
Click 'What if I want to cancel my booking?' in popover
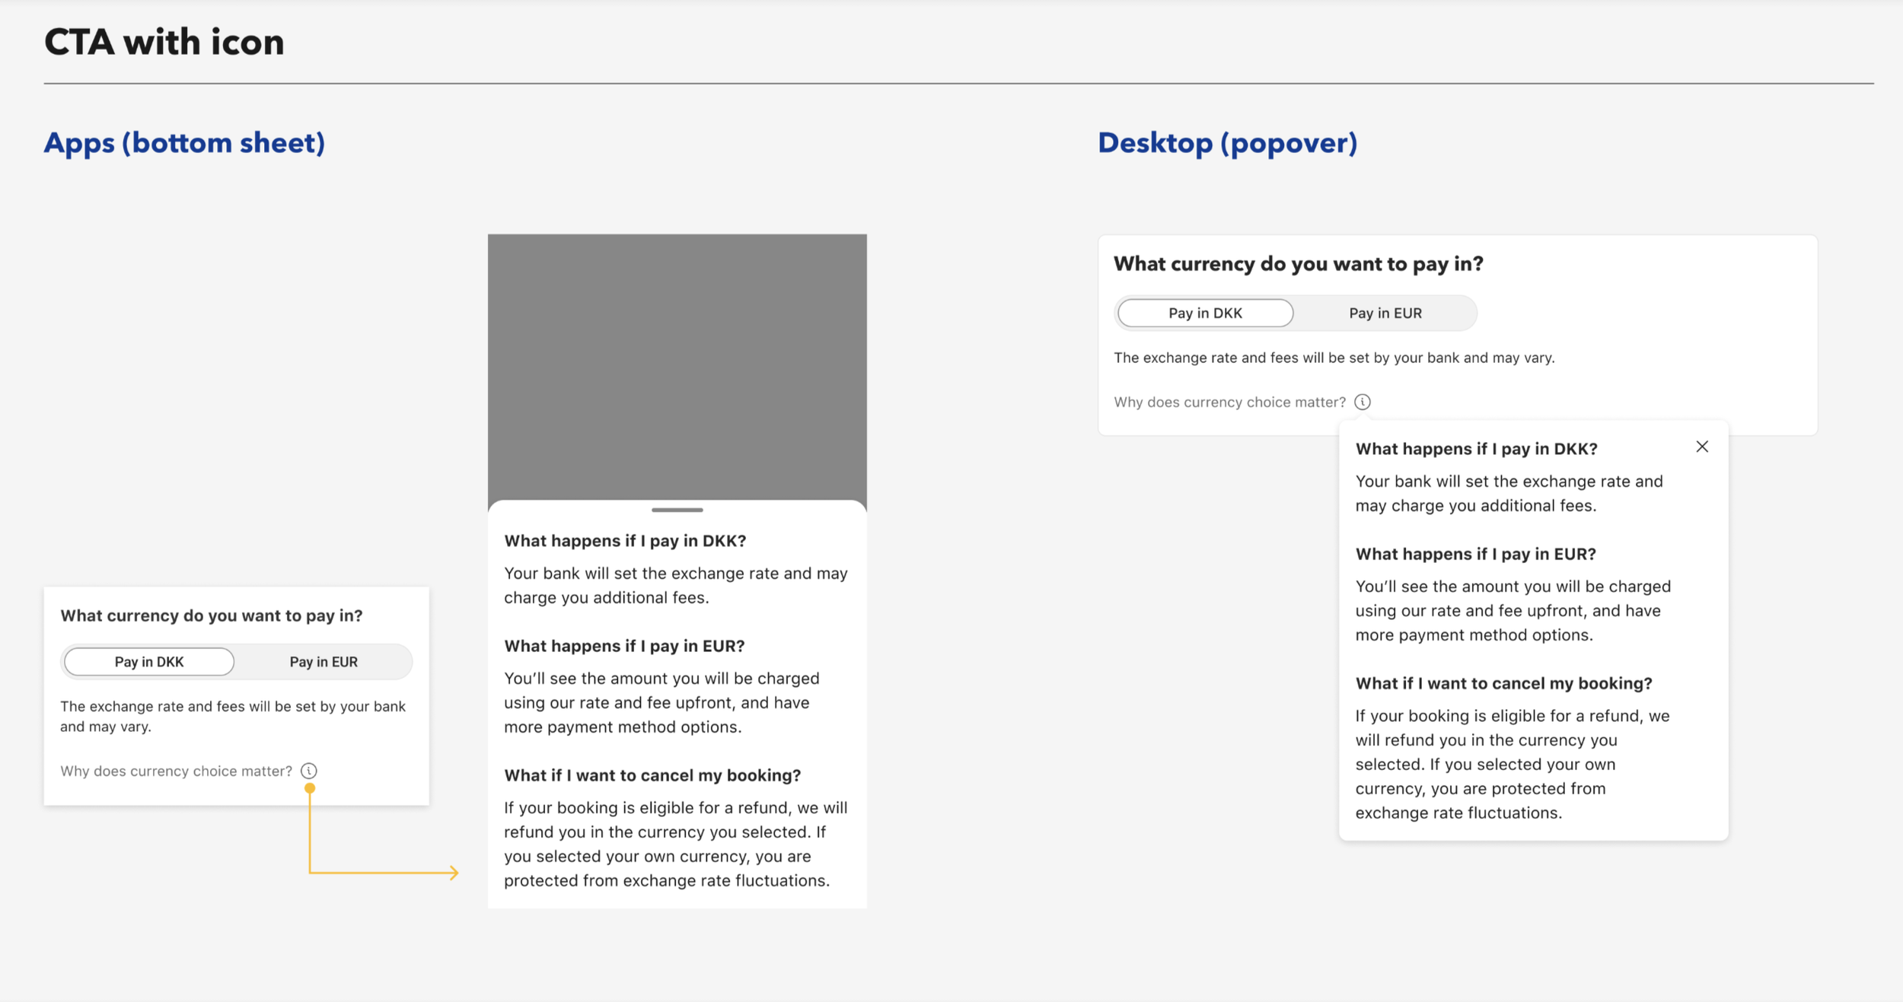tap(1503, 683)
